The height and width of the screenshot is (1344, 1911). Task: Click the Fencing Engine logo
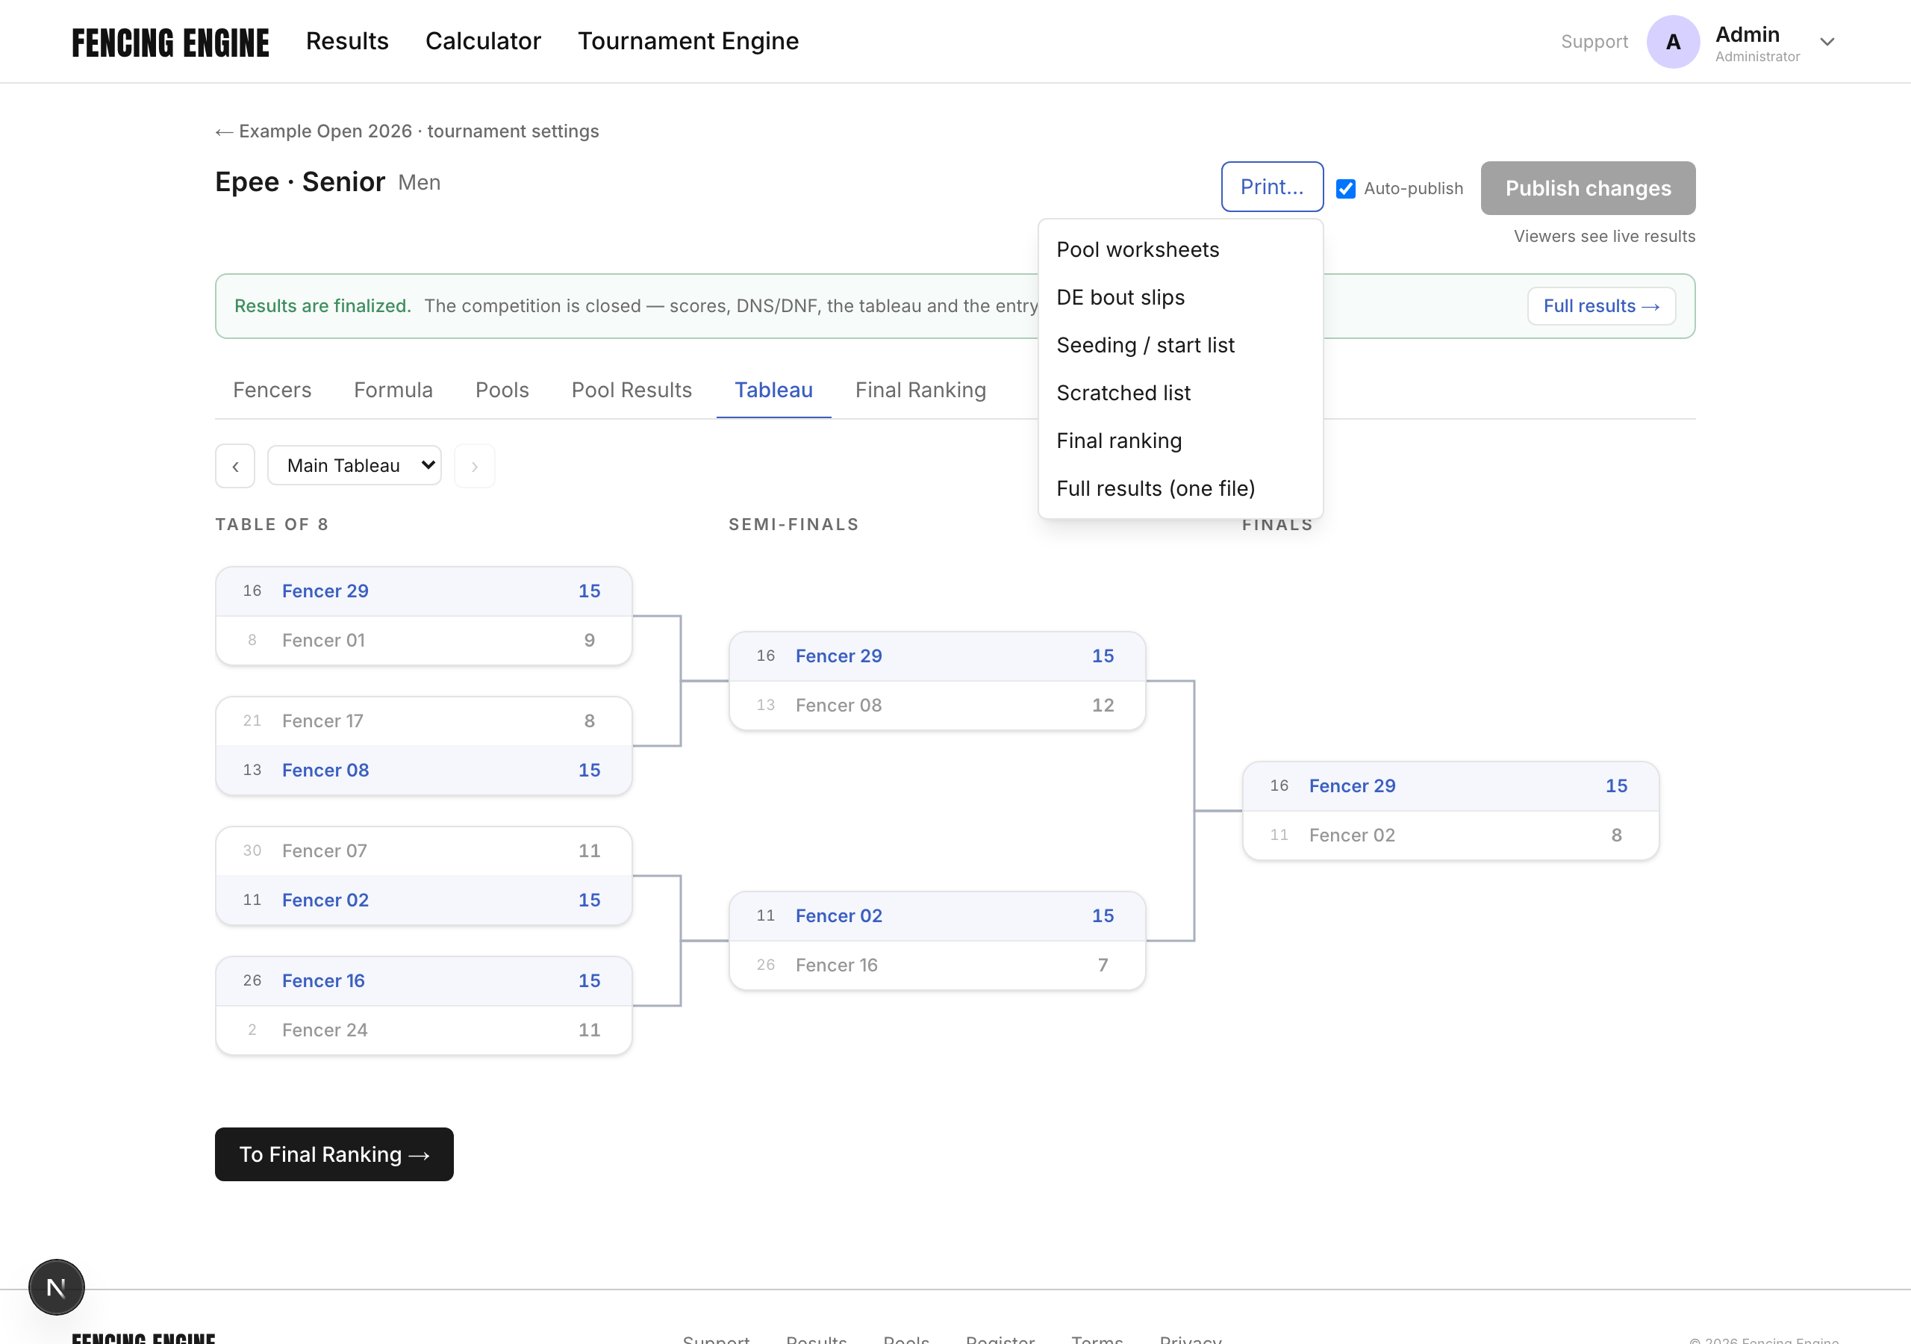(x=171, y=42)
